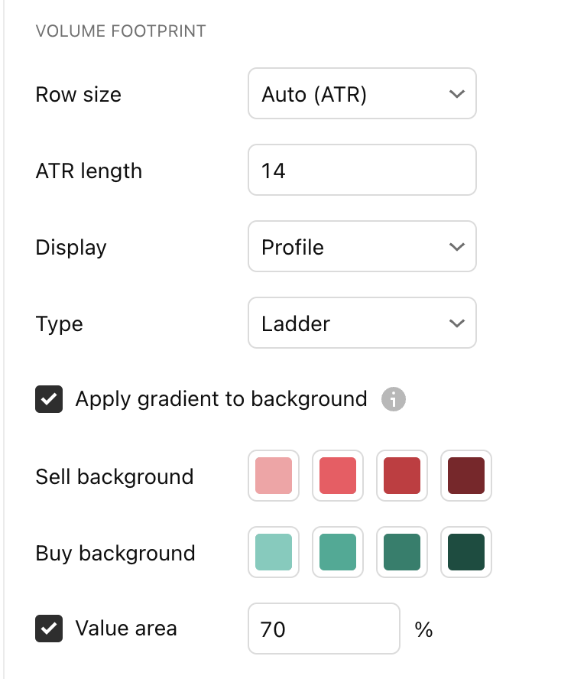Expand the Display Profile dropdown

[x=362, y=246]
